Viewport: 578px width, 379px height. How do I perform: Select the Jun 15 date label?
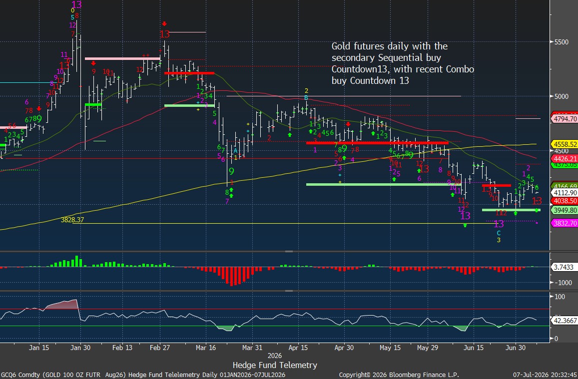pyautogui.click(x=474, y=348)
